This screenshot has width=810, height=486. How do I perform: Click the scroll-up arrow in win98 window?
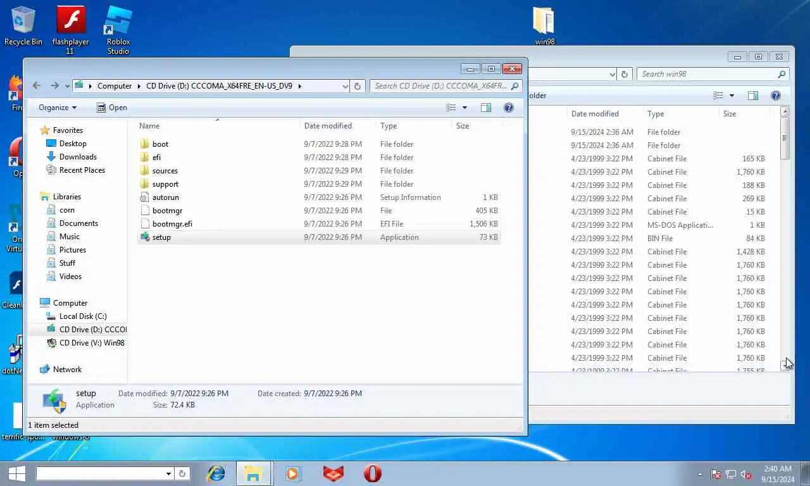click(785, 111)
